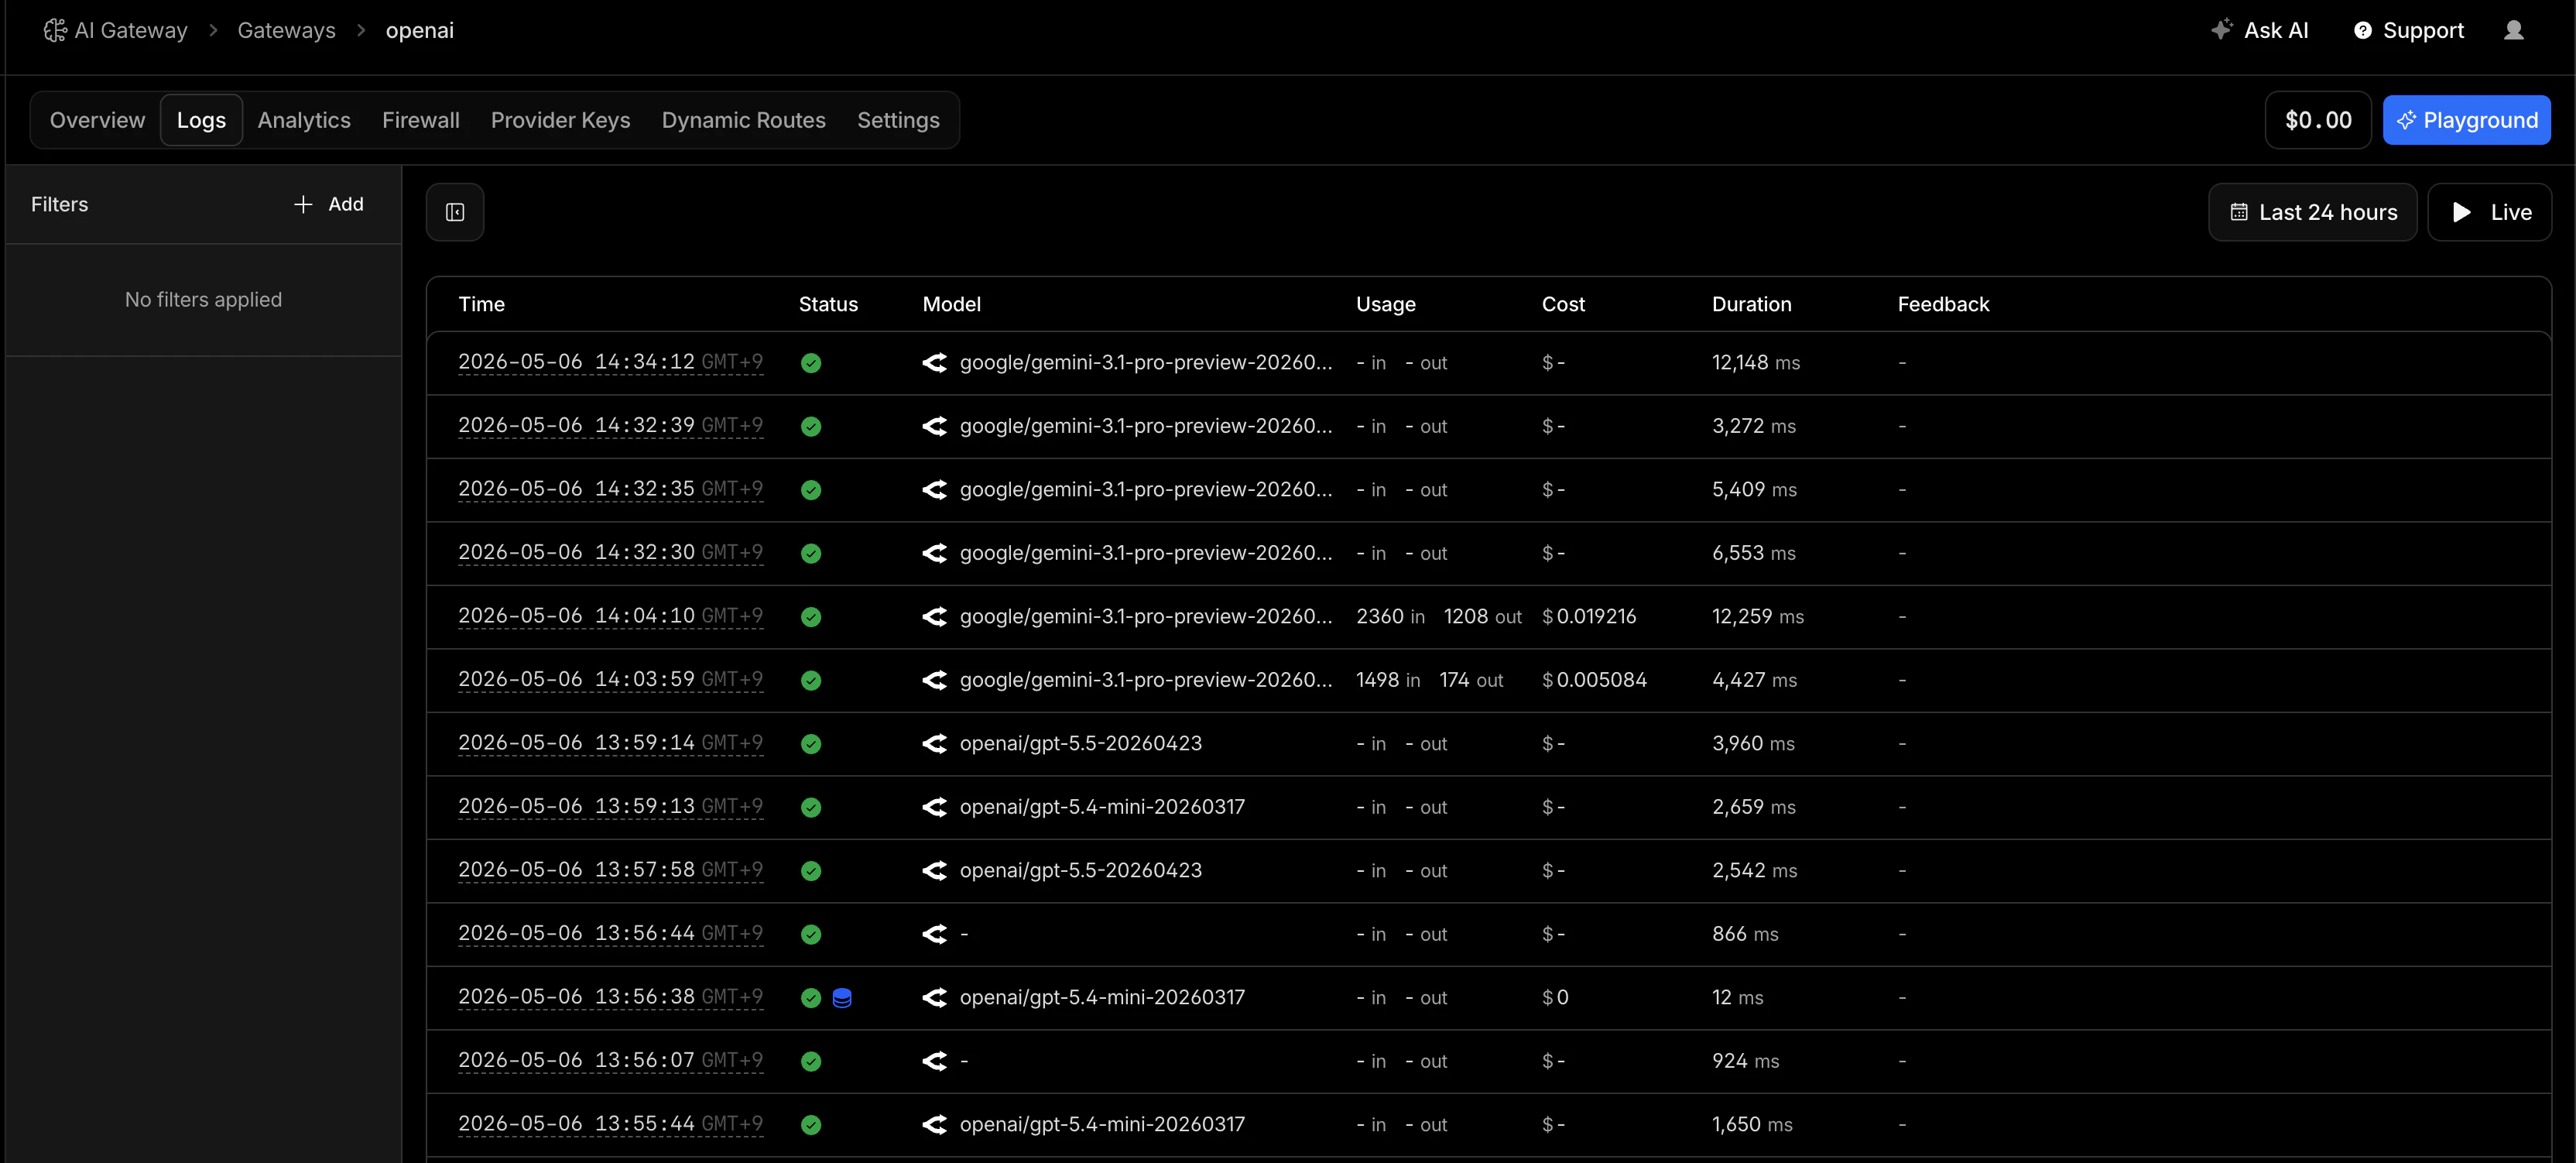Select the cost value $0.019216

tap(1589, 617)
